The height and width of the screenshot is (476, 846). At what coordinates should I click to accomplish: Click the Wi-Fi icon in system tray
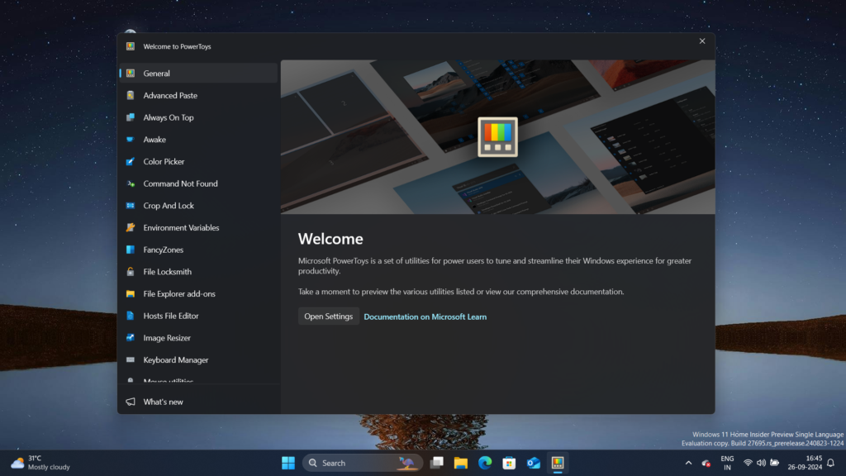[748, 463]
